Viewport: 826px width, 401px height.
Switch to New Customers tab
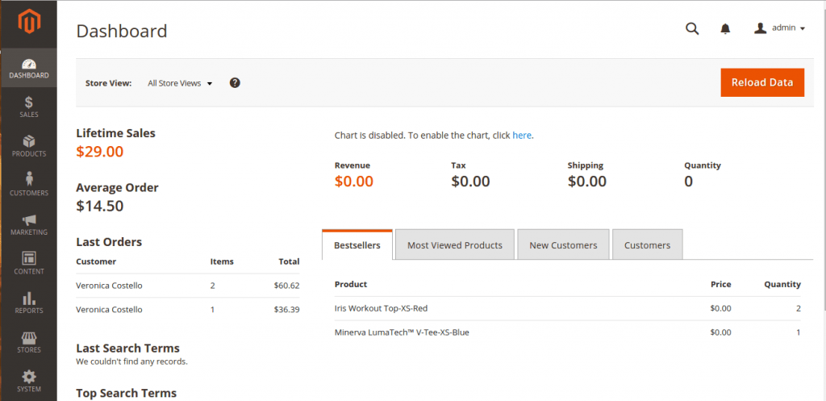[x=563, y=244]
